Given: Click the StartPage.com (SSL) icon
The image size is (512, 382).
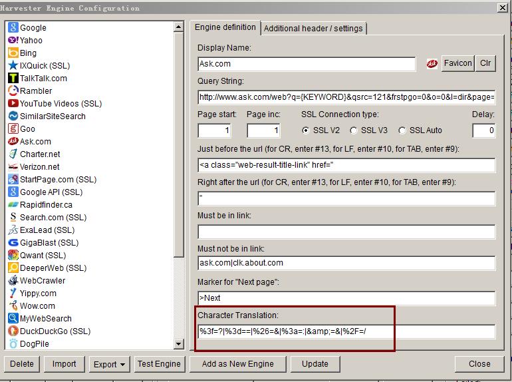Looking at the screenshot, I should (x=13, y=179).
